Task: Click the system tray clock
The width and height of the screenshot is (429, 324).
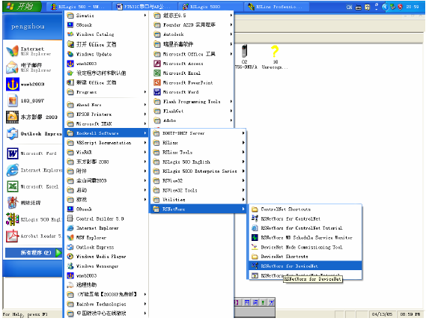Action: point(412,7)
